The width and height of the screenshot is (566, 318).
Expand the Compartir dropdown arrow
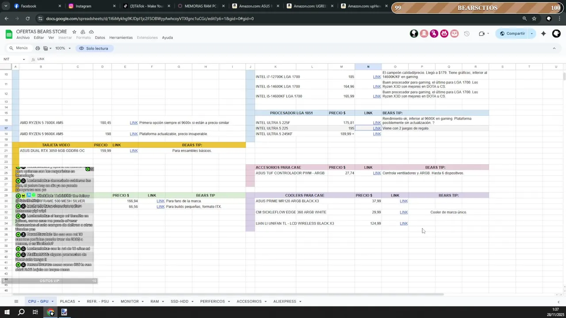coord(532,34)
